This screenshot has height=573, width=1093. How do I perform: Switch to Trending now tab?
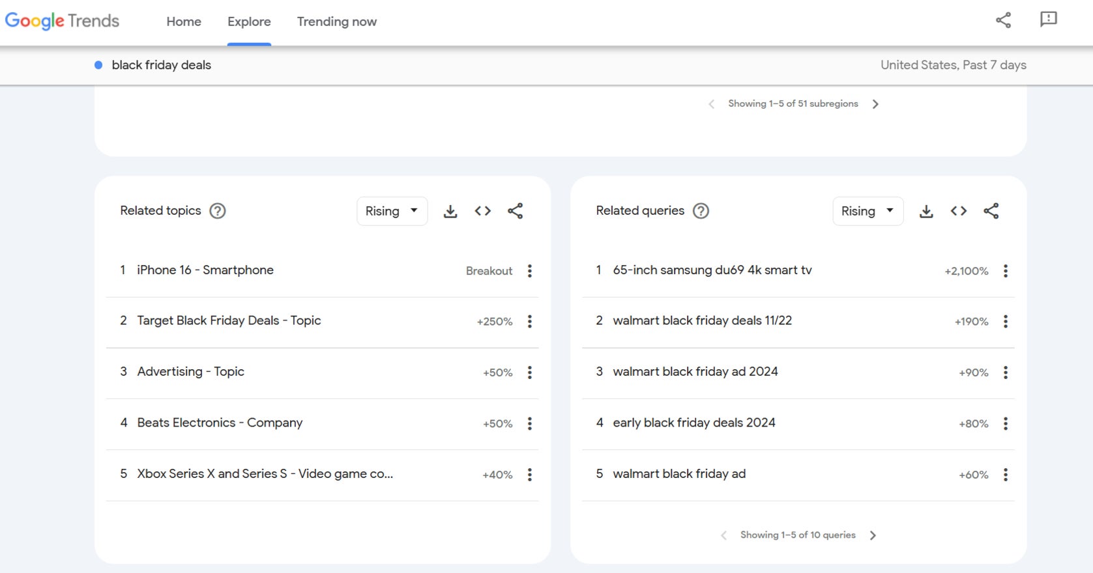tap(337, 21)
